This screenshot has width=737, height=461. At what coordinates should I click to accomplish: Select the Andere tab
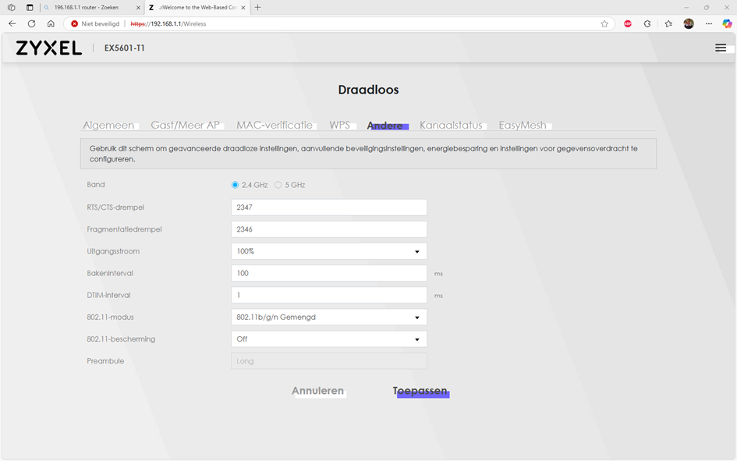(x=385, y=126)
